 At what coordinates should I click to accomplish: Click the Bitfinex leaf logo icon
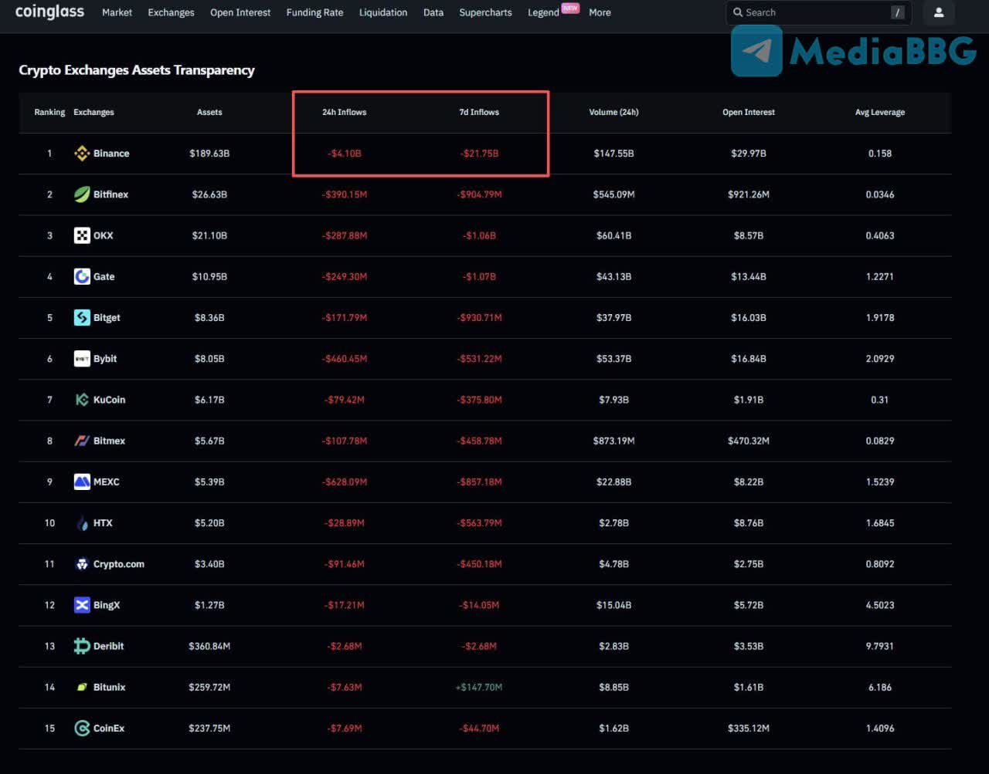82,194
